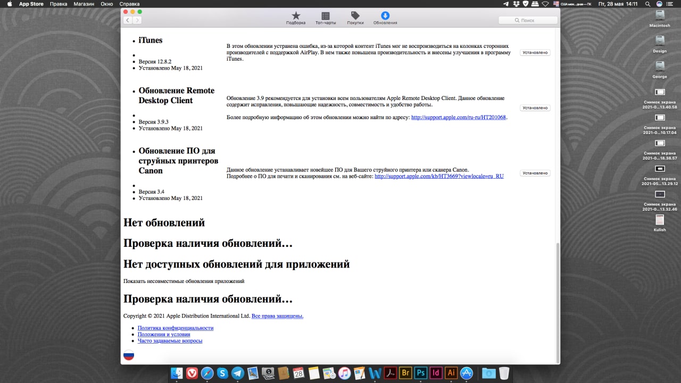
Task: Open Downloads folder in the Dock
Action: 488,373
